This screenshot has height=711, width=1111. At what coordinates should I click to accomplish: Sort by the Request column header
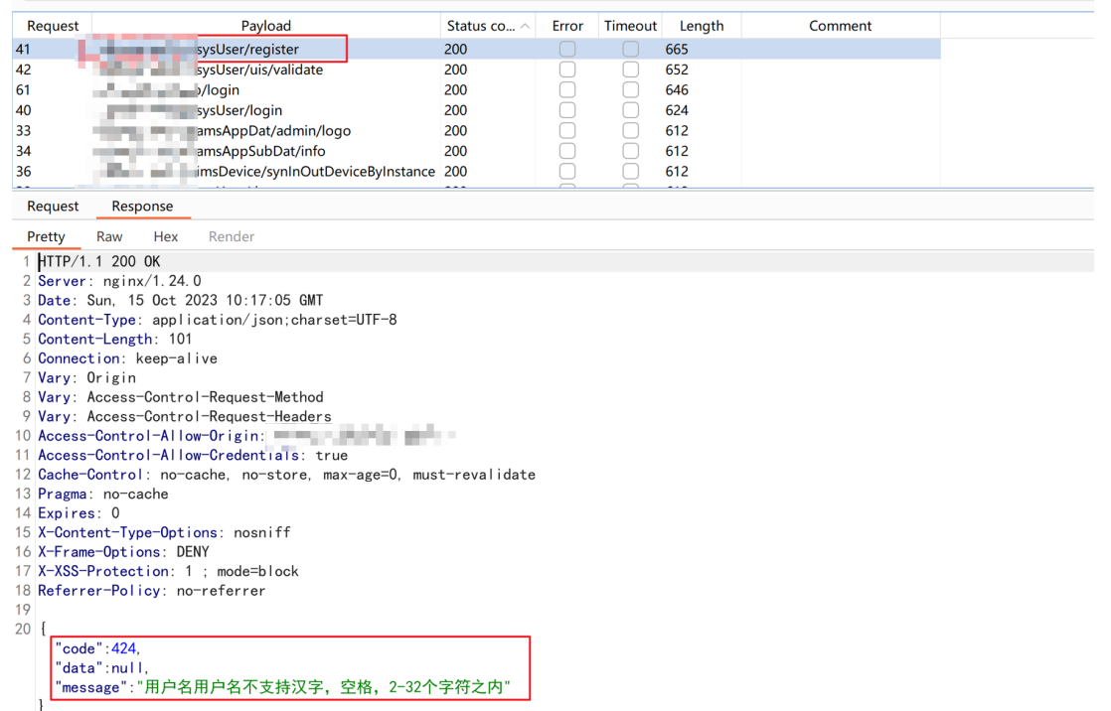[x=53, y=26]
